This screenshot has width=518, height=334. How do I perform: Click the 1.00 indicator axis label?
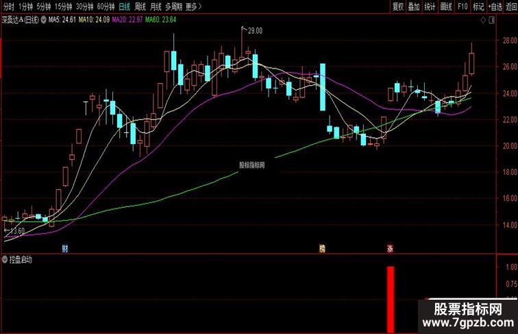coord(511,267)
